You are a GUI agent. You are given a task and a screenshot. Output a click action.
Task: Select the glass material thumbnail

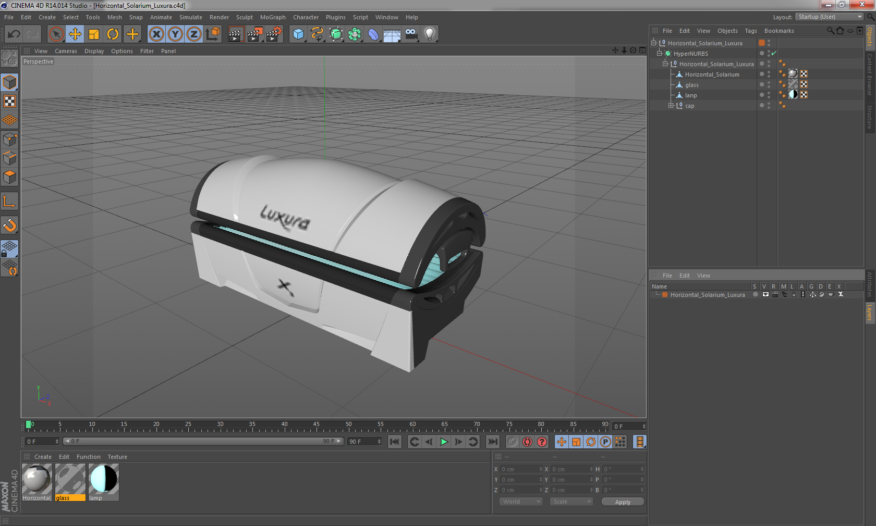pos(70,482)
